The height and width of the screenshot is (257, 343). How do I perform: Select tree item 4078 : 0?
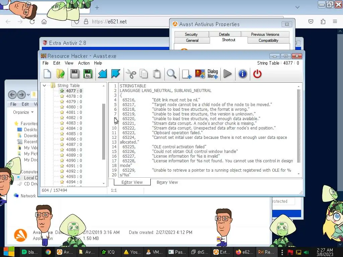[74, 96]
